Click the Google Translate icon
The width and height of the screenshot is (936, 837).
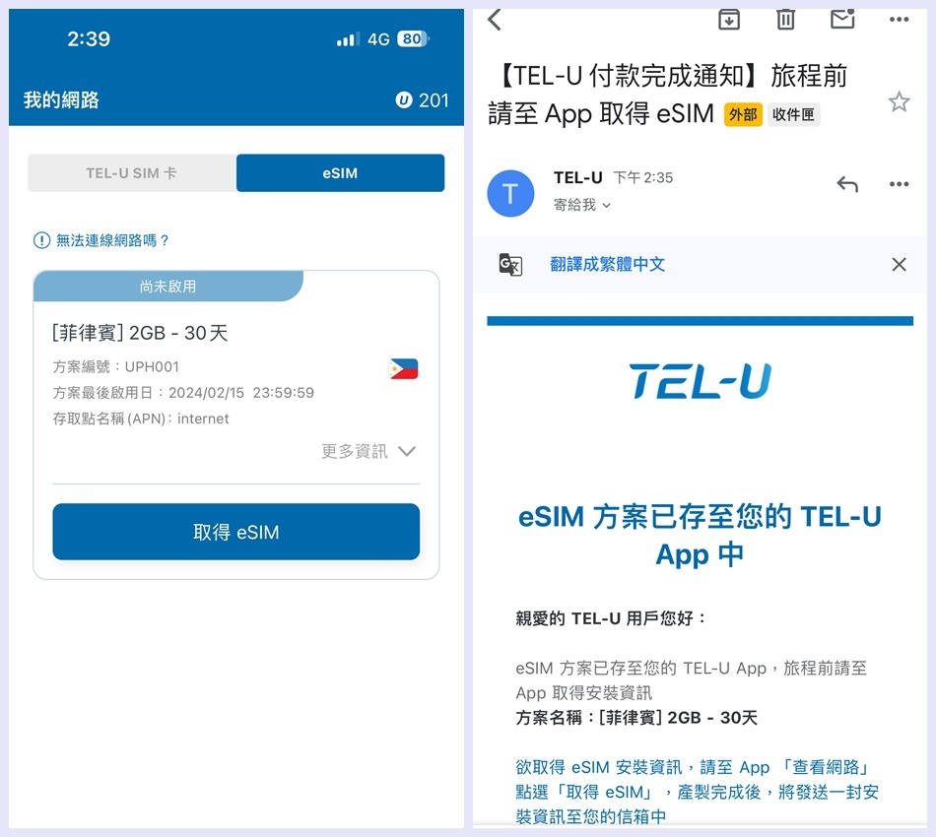click(x=510, y=264)
